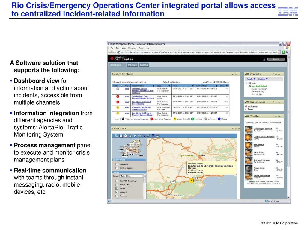Open the London, united kingdom weather link

click(x=264, y=137)
